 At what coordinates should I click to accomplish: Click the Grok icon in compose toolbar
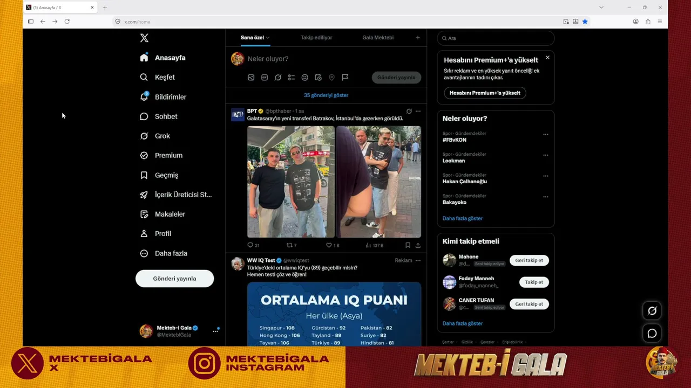point(278,78)
